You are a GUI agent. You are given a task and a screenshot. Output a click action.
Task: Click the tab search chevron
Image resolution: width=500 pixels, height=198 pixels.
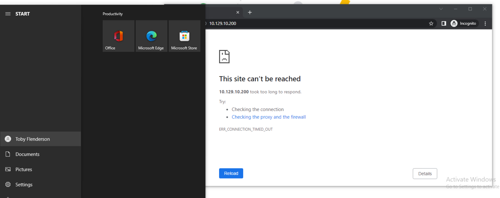[x=441, y=9]
